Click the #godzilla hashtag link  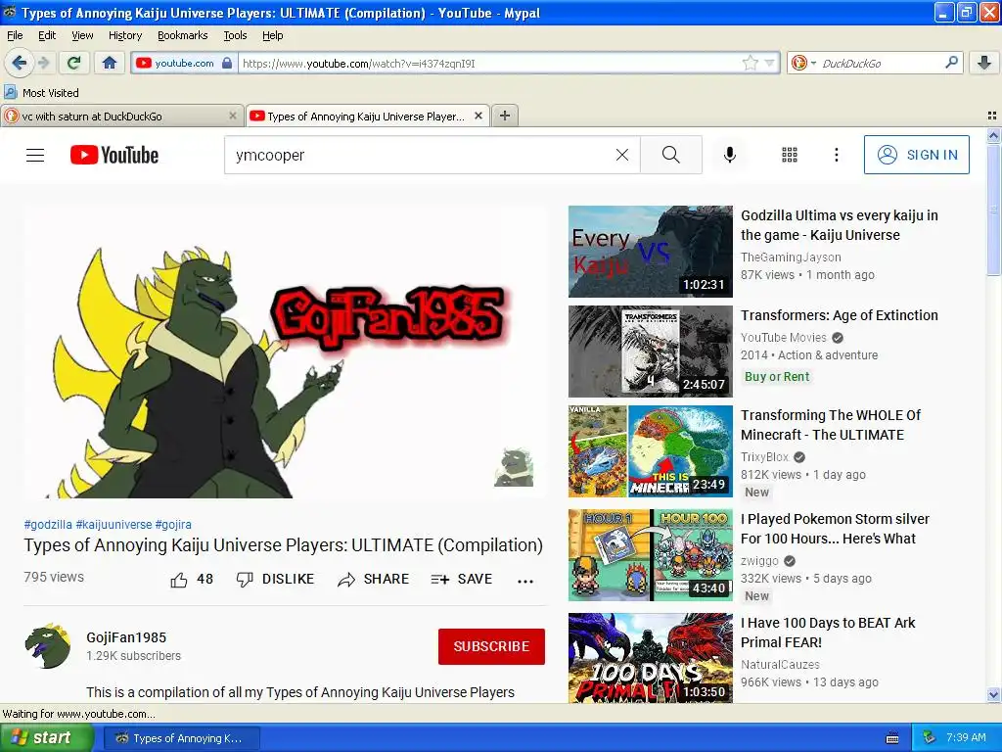point(48,525)
